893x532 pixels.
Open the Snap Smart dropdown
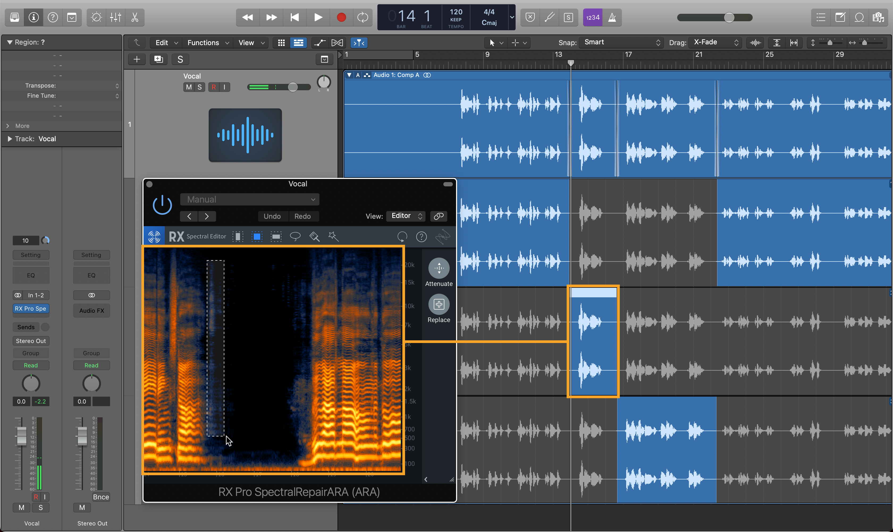pyautogui.click(x=622, y=42)
